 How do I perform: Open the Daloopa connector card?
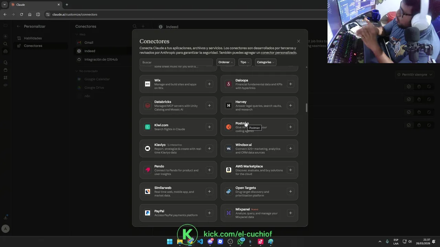click(x=259, y=84)
